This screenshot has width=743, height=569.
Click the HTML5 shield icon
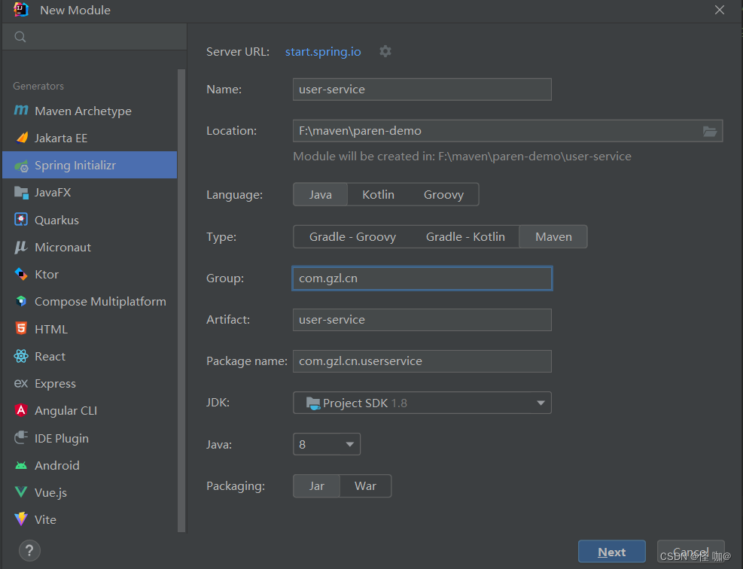point(21,328)
